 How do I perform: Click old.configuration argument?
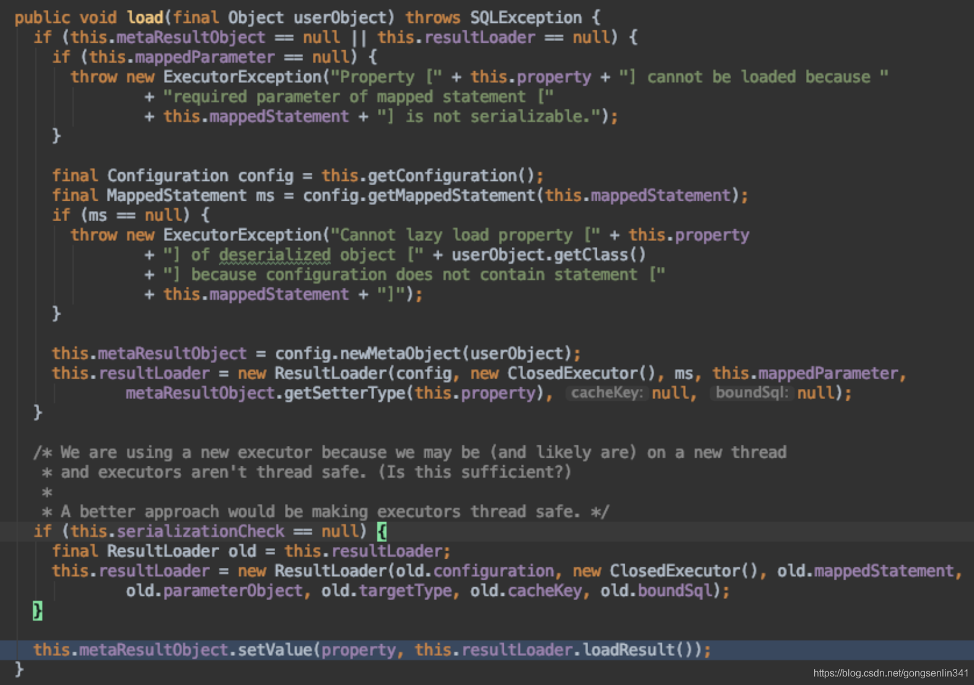pyautogui.click(x=475, y=571)
